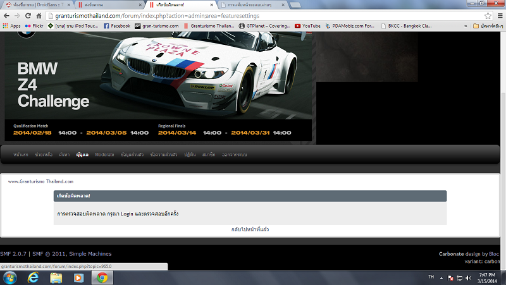Open the Simple Machines footer link
This screenshot has width=506, height=285.
[x=90, y=254]
